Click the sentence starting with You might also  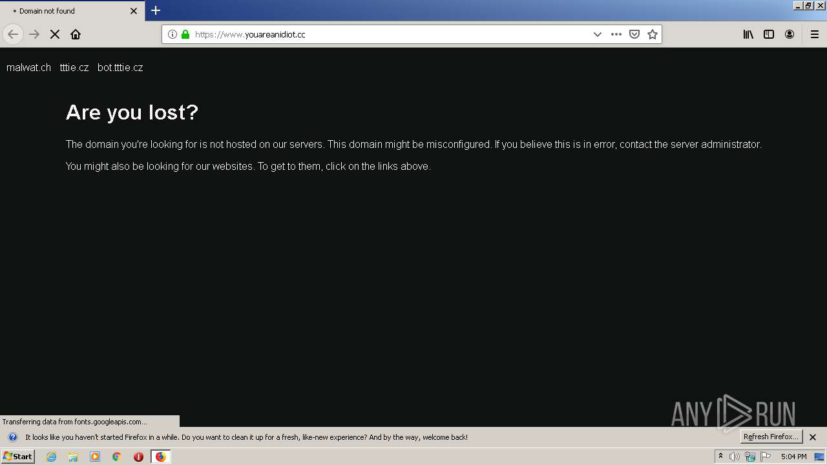click(248, 166)
